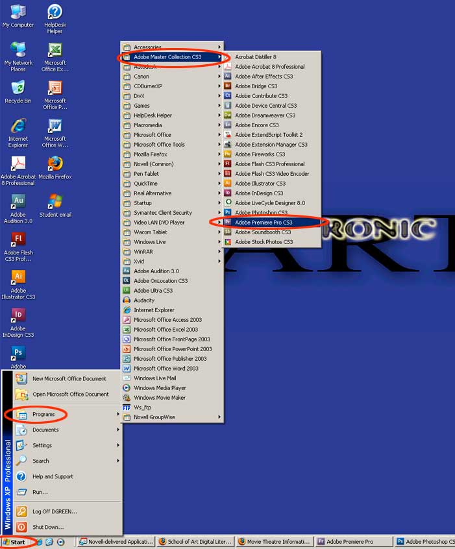Open Adobe Ultra CS3 from Programs
The height and width of the screenshot is (549, 455).
tap(173, 290)
